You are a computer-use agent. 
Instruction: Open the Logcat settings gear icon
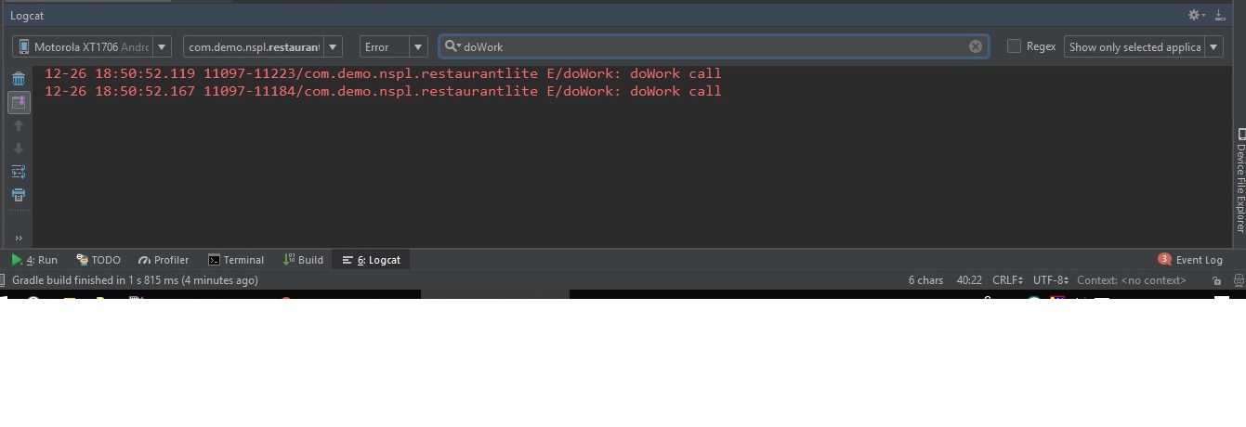pos(1195,15)
